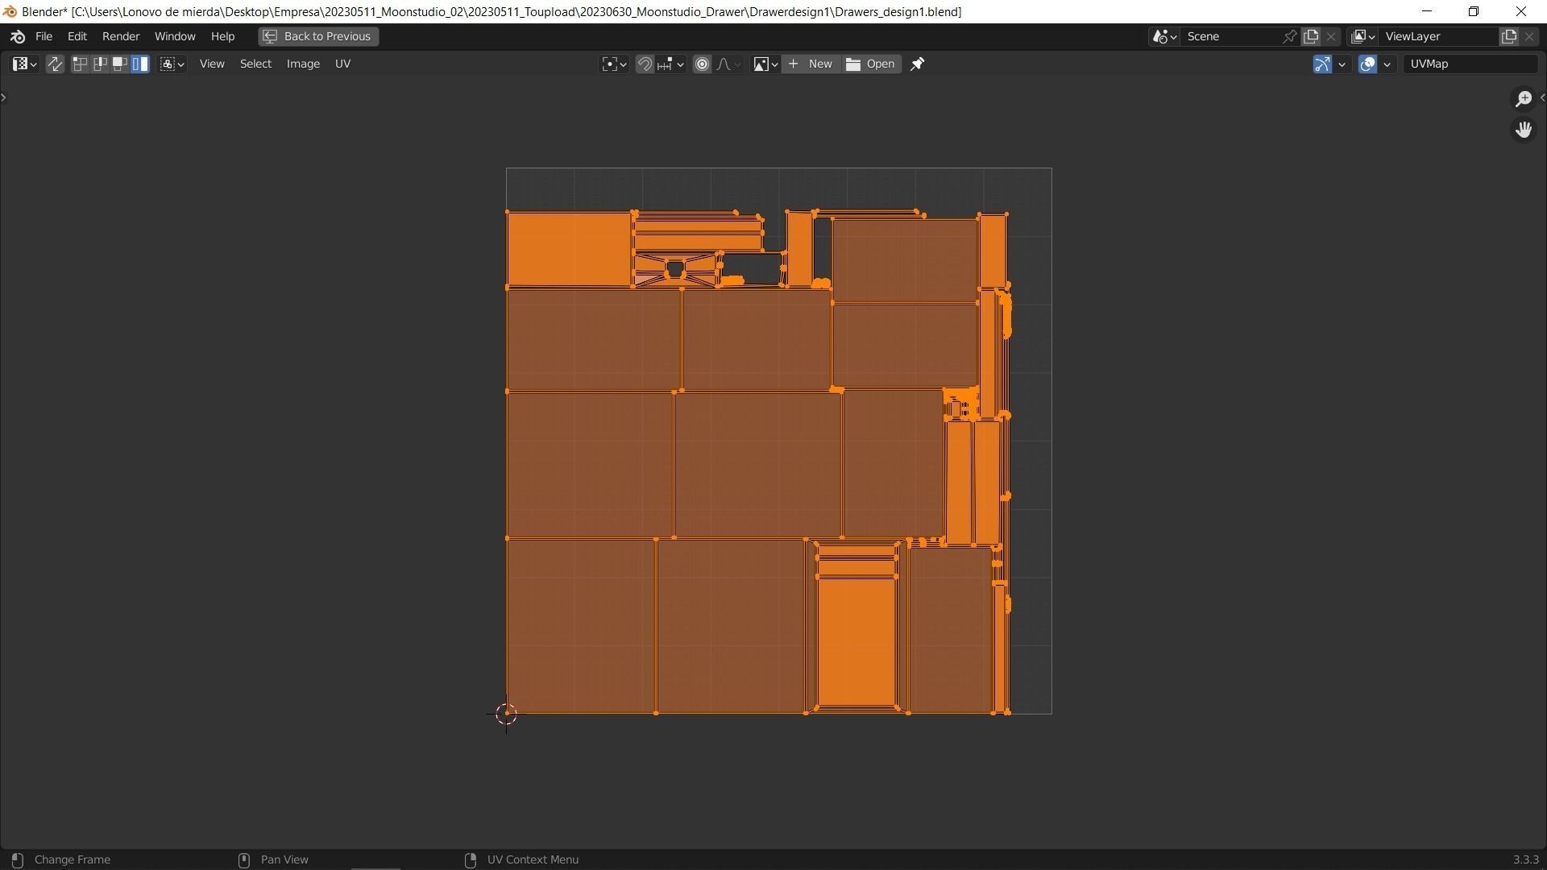Select face selection mode icon
The width and height of the screenshot is (1547, 870).
coord(120,64)
